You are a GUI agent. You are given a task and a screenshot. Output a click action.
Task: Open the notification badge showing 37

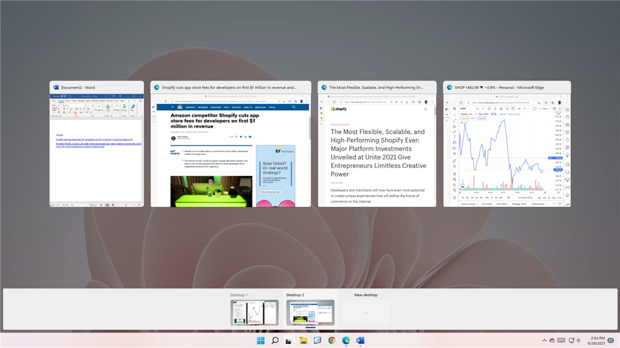[x=611, y=341]
